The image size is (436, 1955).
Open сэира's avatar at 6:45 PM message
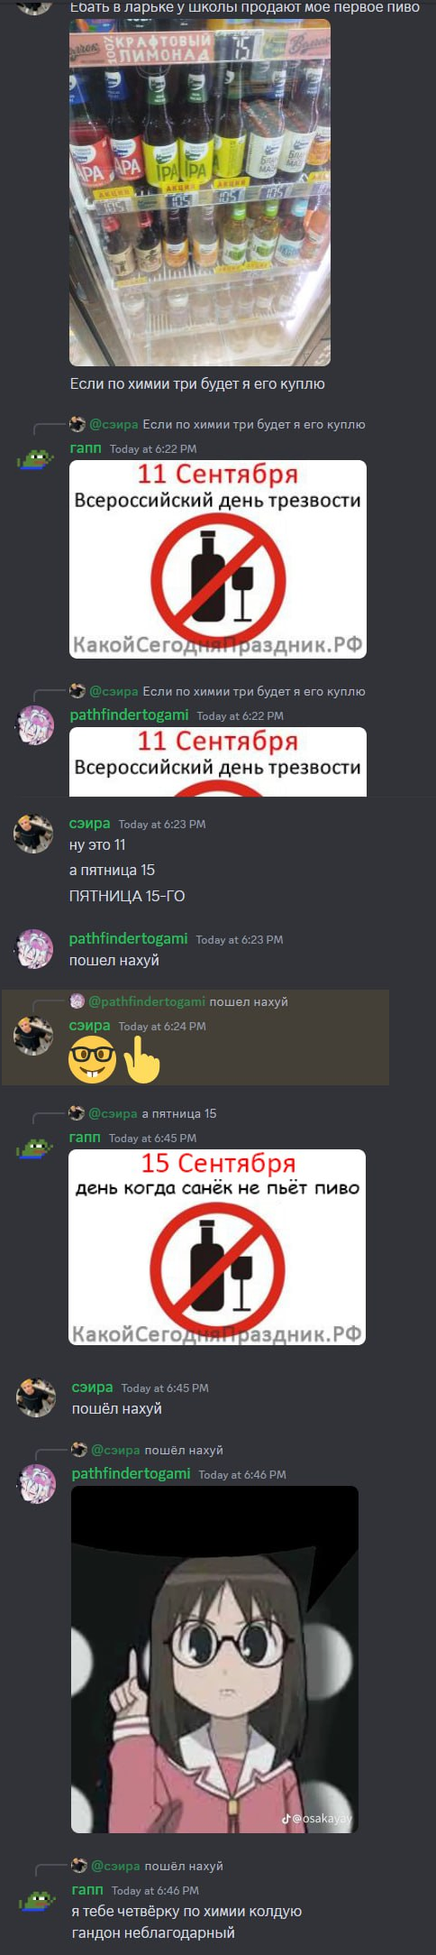[36, 1398]
